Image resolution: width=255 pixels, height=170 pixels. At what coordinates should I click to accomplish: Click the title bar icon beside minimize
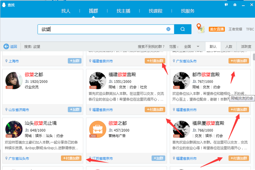tap(235, 5)
